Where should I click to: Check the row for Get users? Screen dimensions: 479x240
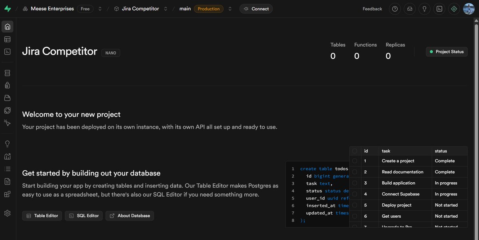[x=354, y=216]
